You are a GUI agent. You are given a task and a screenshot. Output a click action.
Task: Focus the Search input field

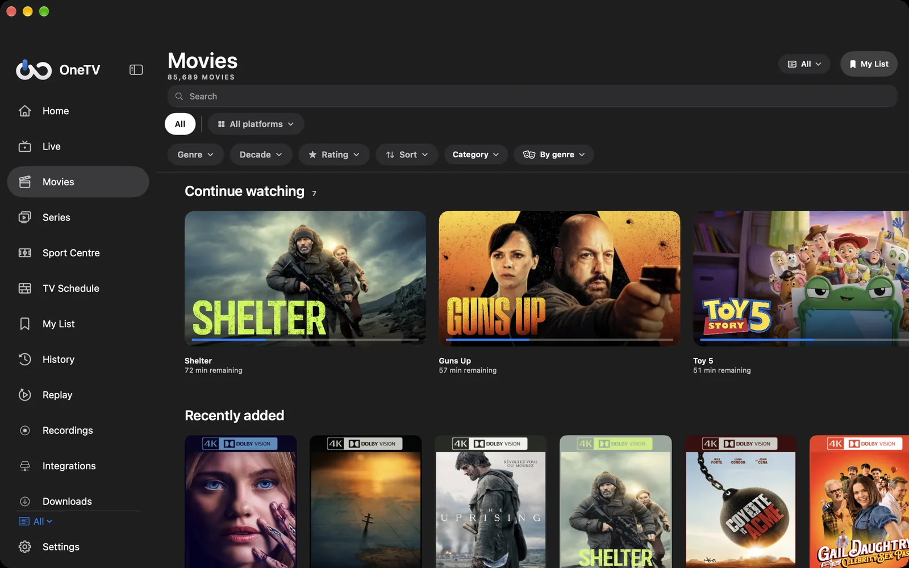click(x=532, y=97)
